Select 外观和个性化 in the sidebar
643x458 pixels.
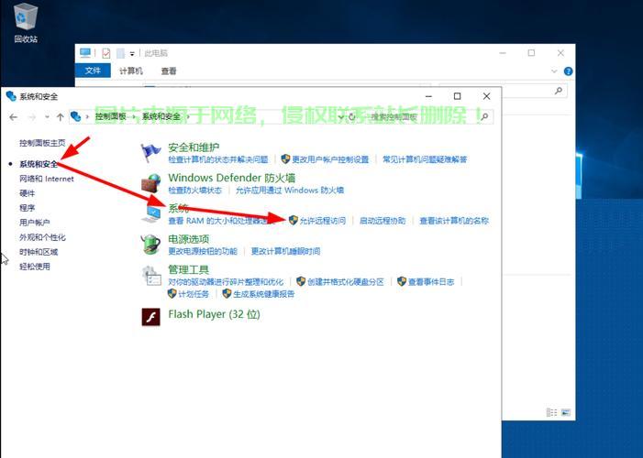pos(42,237)
